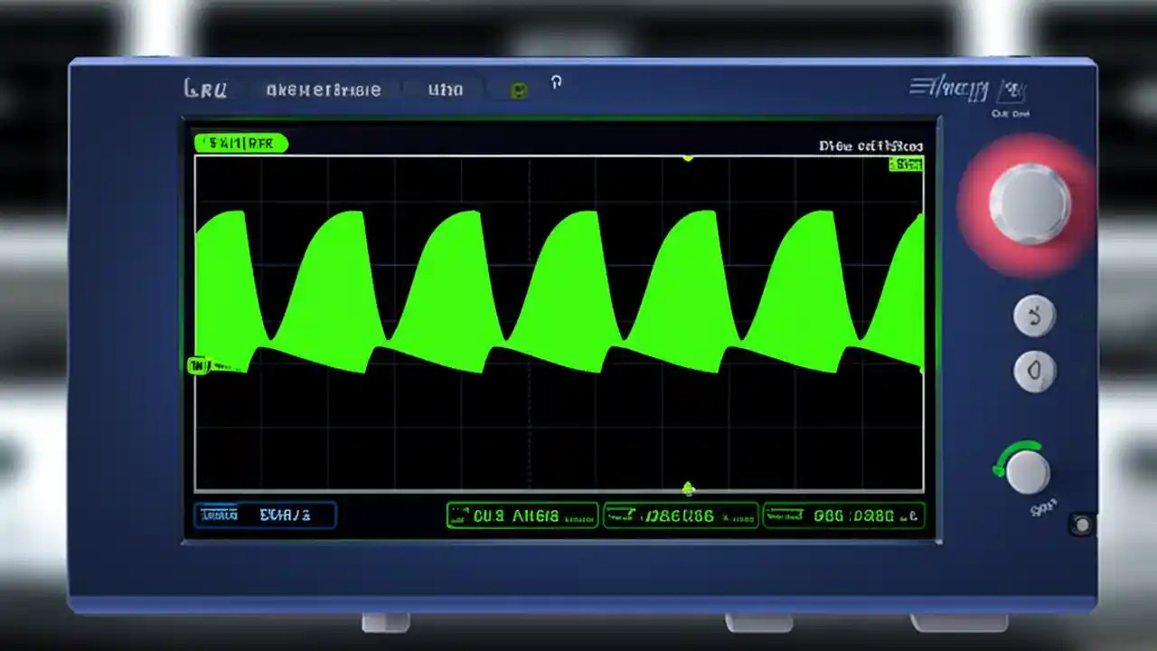
Task: Open the green trigger status badge above the grid
Action: pyautogui.click(x=240, y=143)
